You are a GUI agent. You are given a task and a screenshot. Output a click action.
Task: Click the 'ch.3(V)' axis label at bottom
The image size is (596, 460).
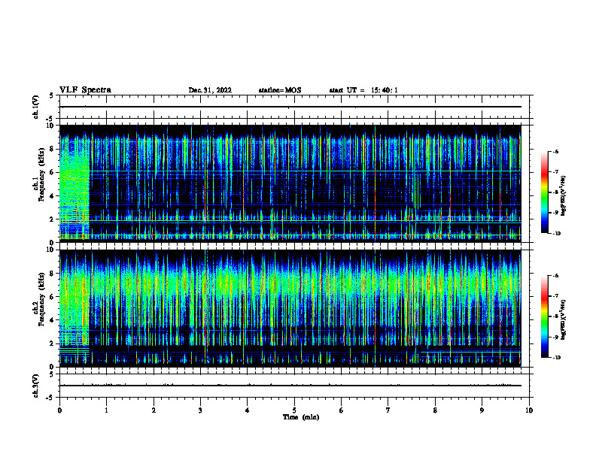click(x=36, y=386)
